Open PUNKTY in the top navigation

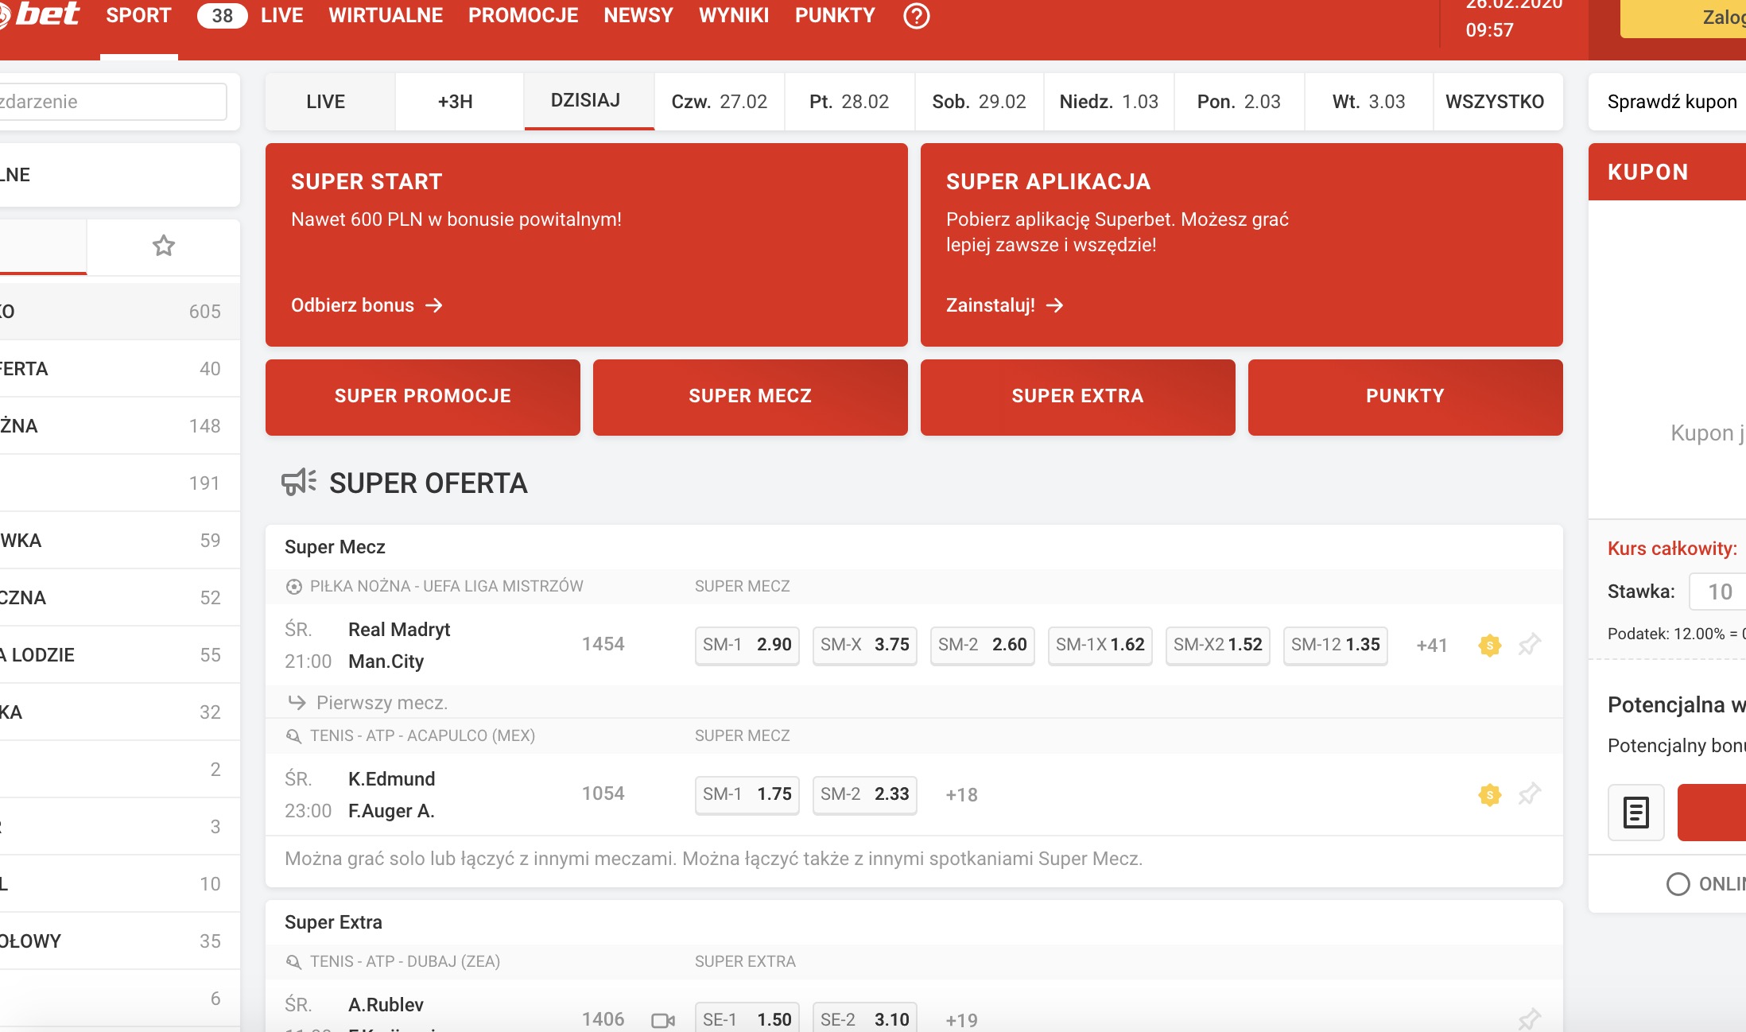click(835, 16)
